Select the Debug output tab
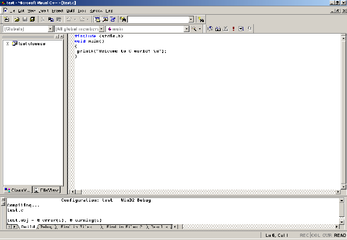347x240 pixels. pyautogui.click(x=46, y=227)
